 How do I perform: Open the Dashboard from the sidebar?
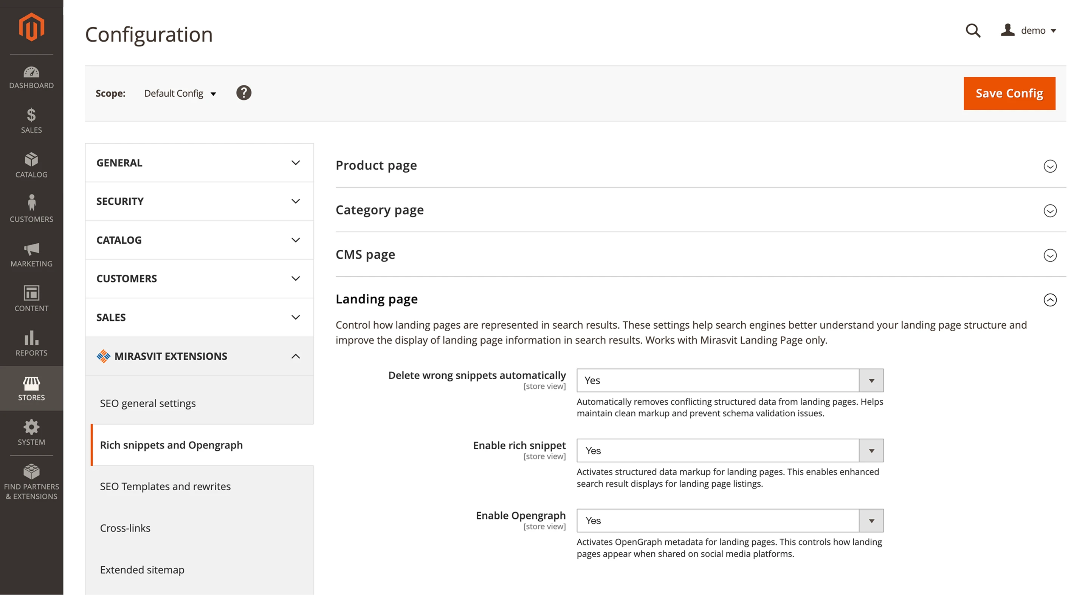click(x=31, y=77)
